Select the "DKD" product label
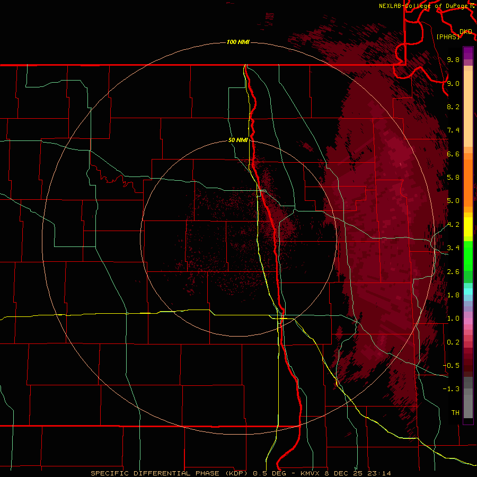Screen dimensions: 477x477 [x=466, y=32]
